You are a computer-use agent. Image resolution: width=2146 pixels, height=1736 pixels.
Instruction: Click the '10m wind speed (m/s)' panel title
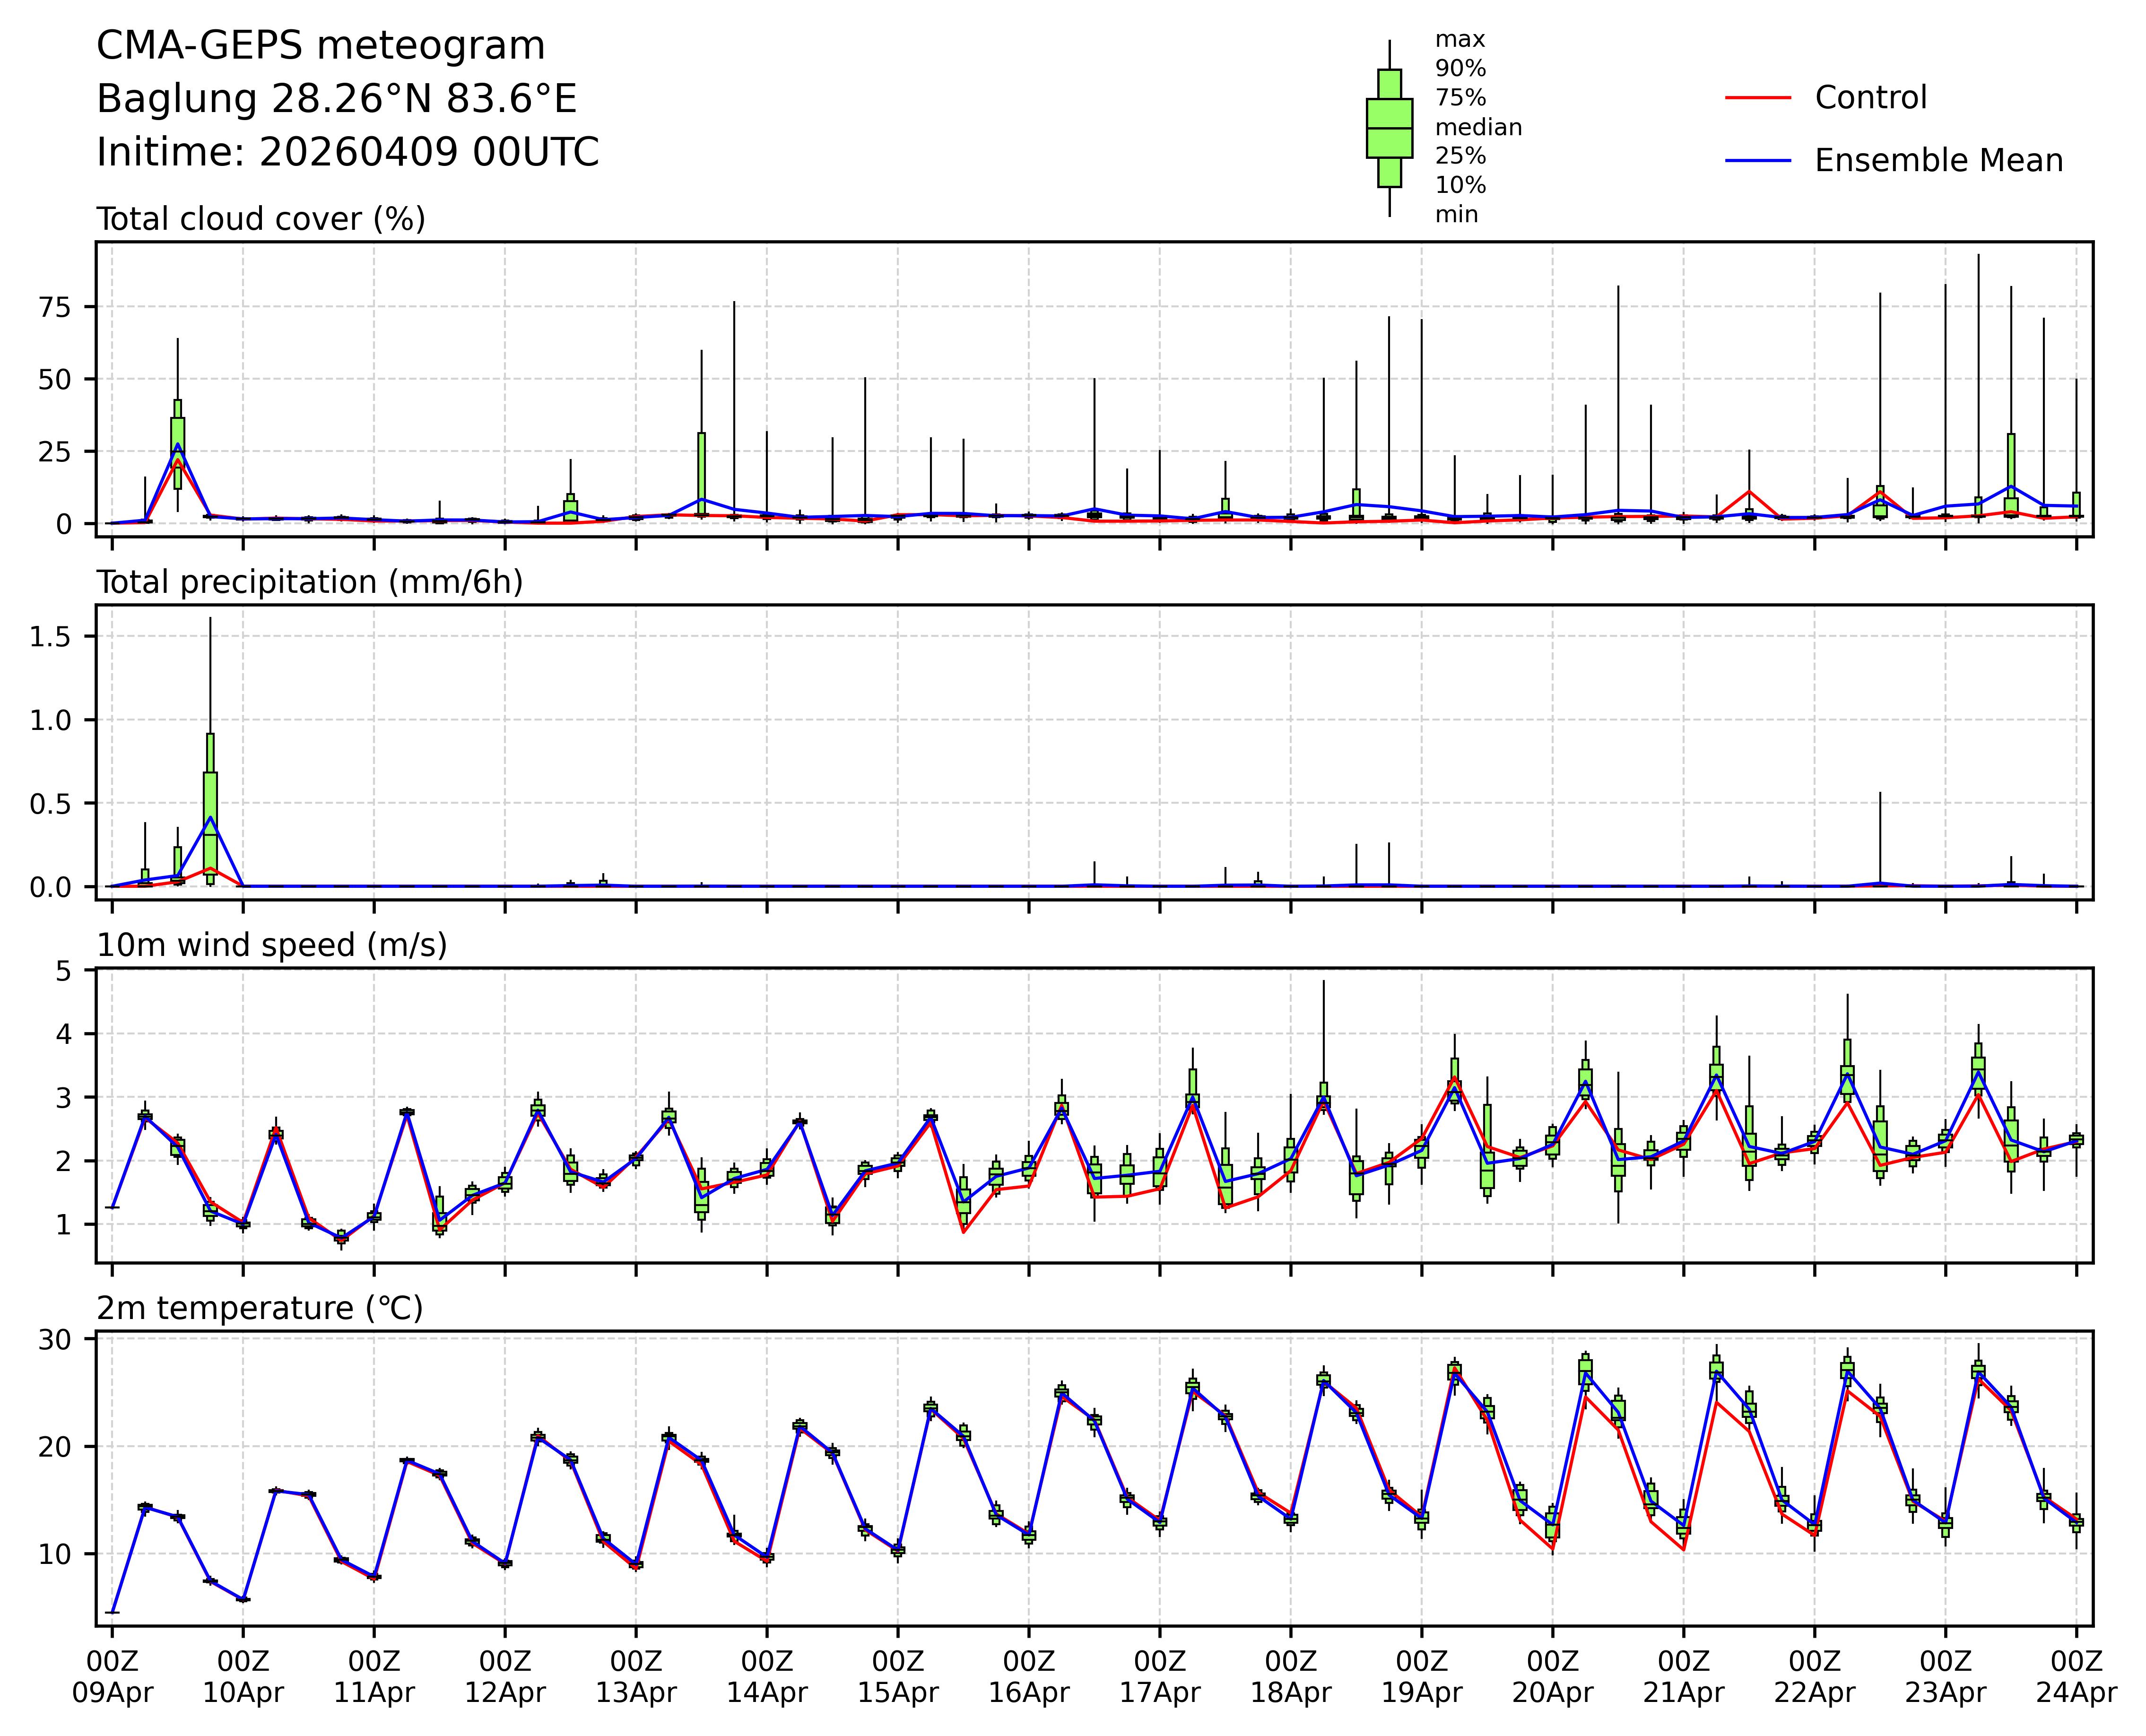[271, 945]
